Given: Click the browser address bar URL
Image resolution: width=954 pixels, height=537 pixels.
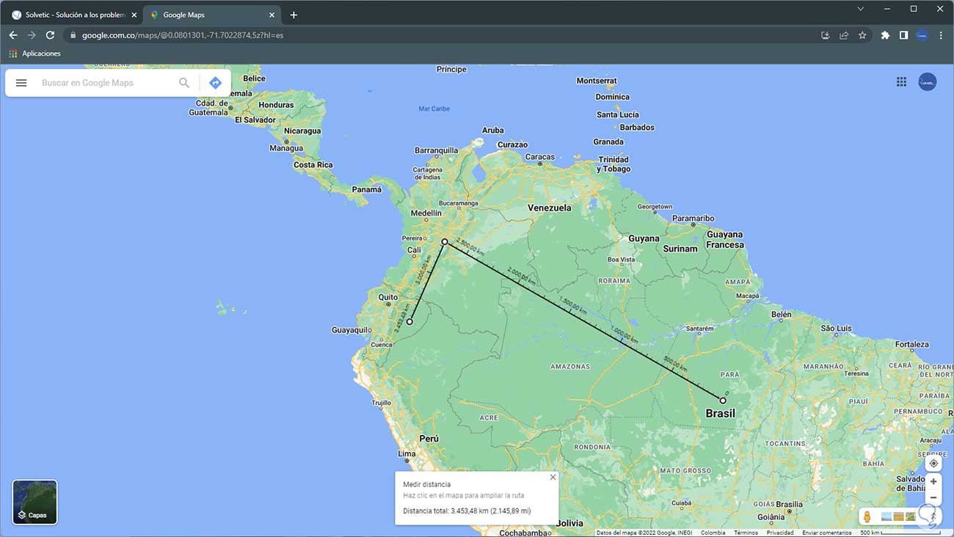Looking at the screenshot, I should 183,35.
